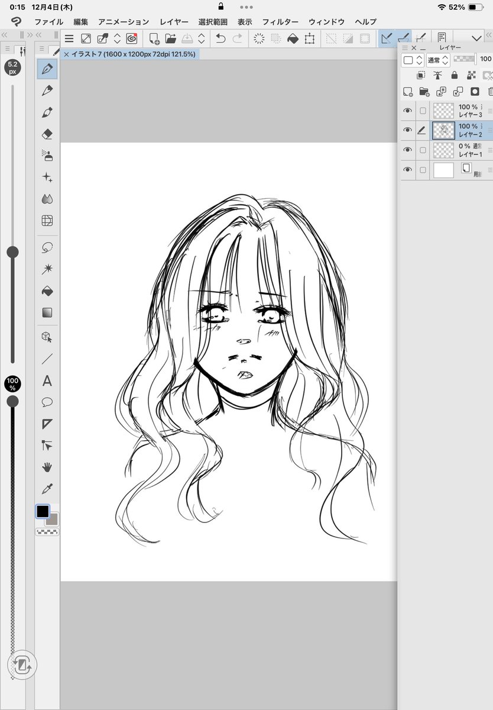493x710 pixels.
Task: Open the command bar hamburger menu
Action: click(69, 39)
